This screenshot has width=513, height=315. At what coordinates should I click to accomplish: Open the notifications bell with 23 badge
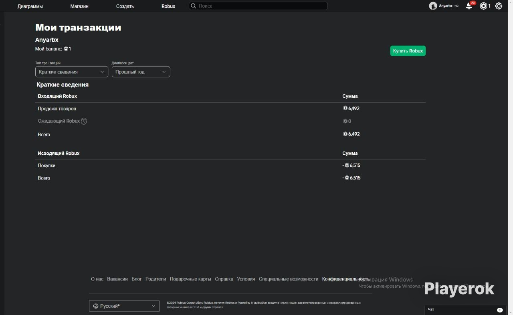(469, 6)
